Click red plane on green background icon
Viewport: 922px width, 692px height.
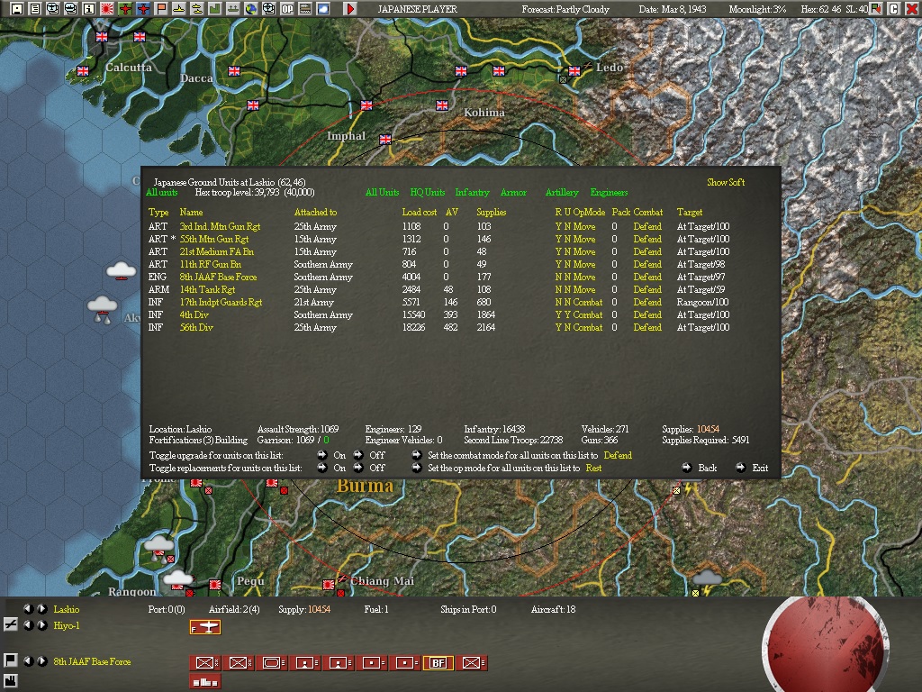pos(124,9)
